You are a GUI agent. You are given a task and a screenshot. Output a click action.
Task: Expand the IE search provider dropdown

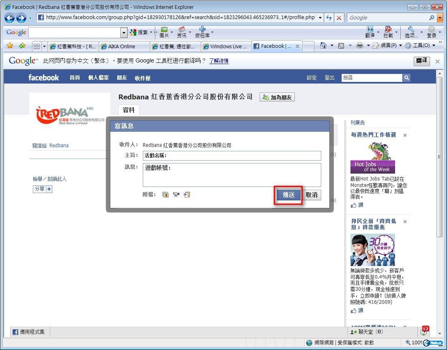pyautogui.click(x=440, y=18)
